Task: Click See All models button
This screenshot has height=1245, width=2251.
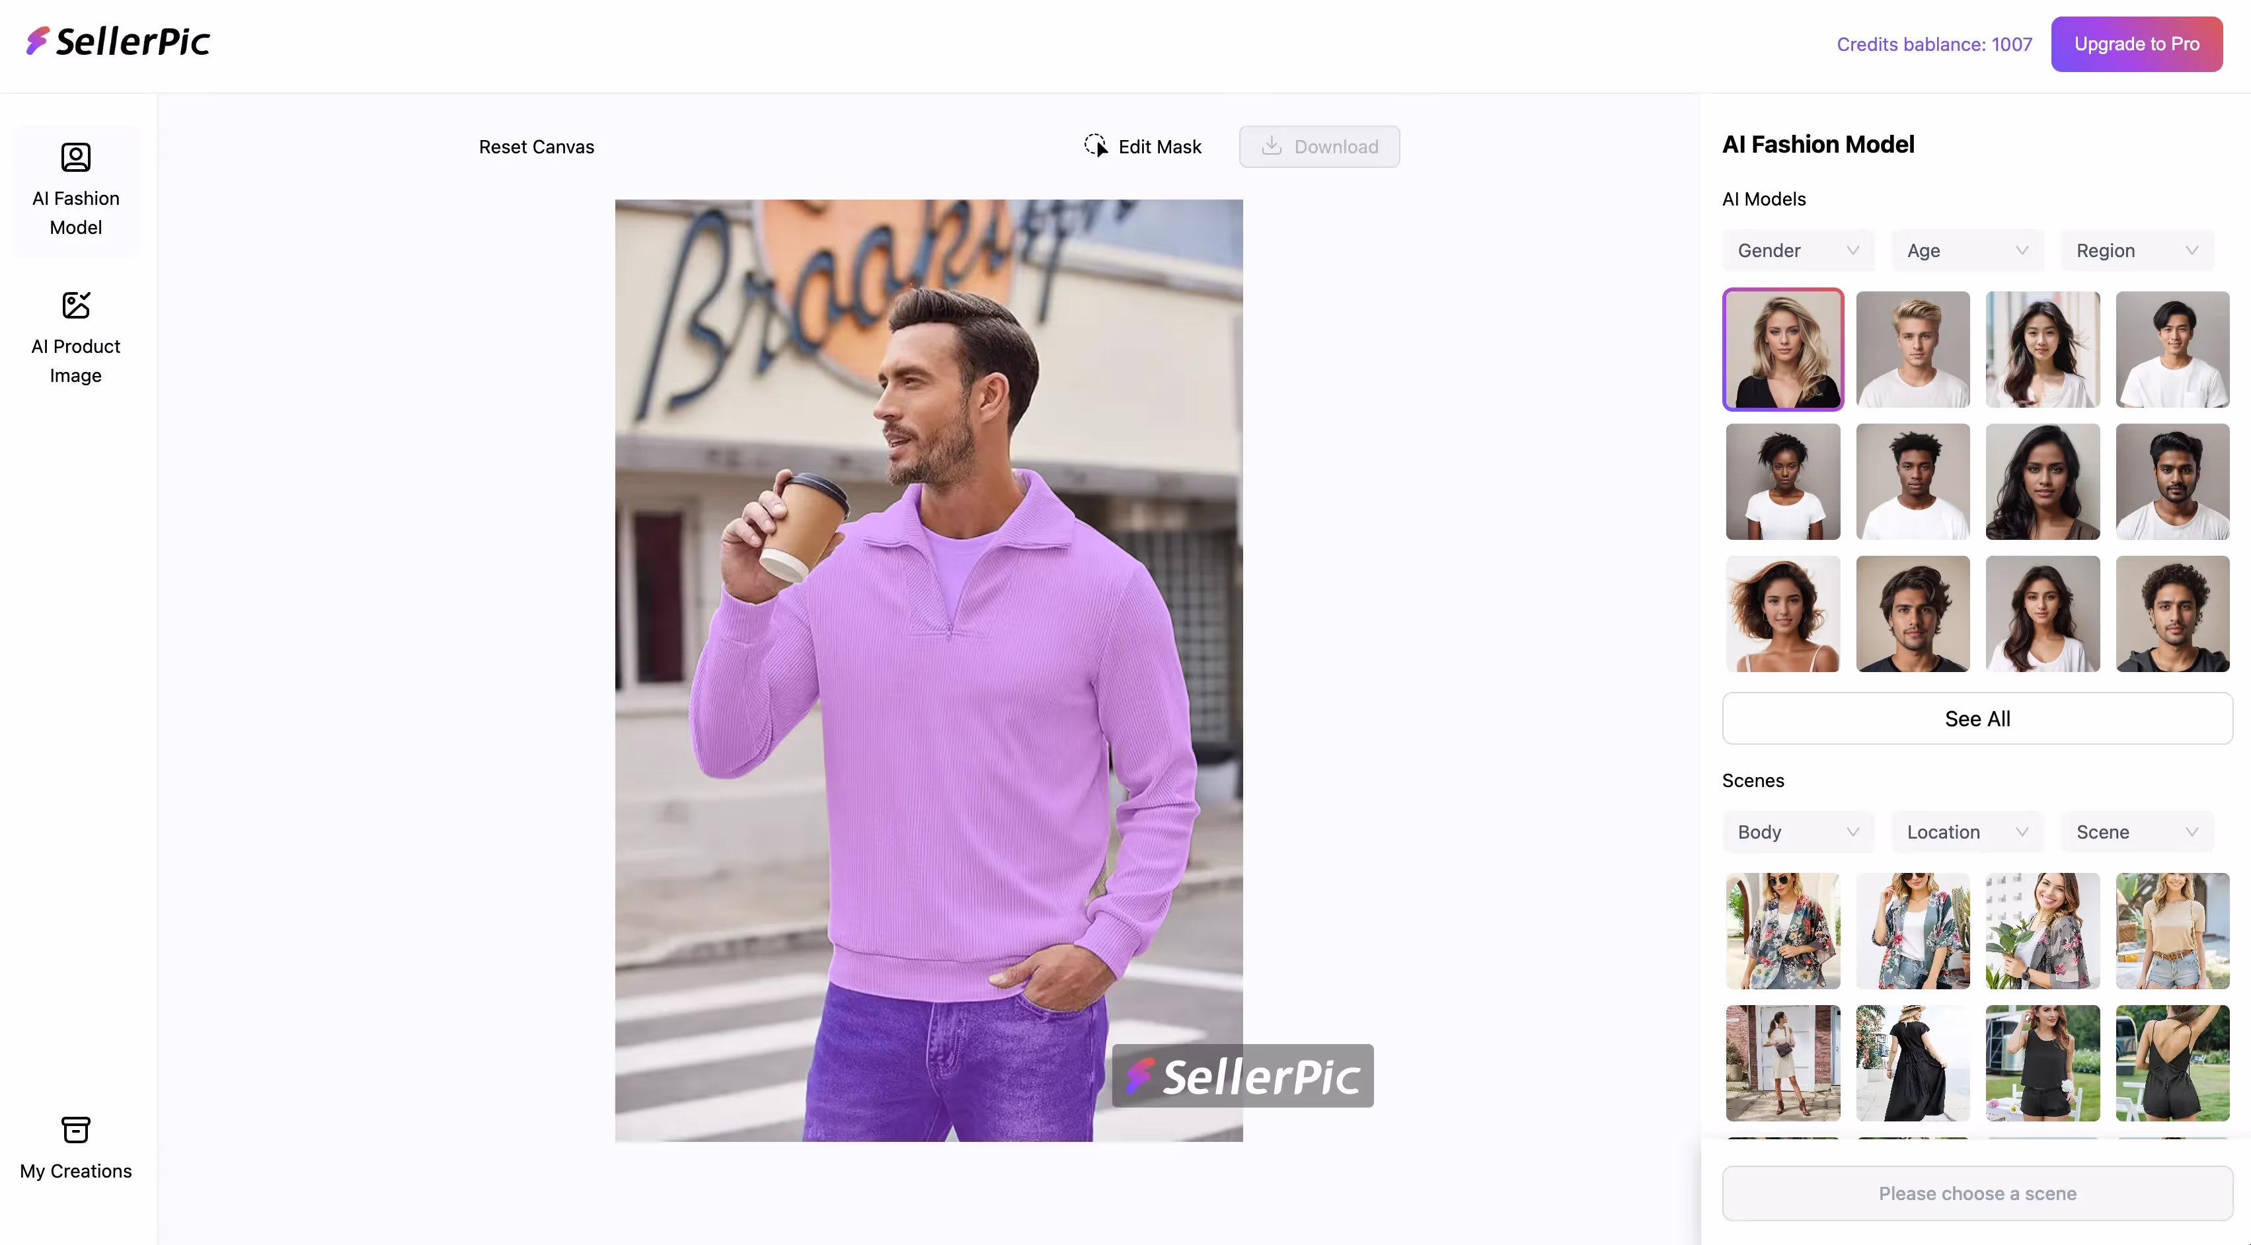Action: pos(1977,718)
